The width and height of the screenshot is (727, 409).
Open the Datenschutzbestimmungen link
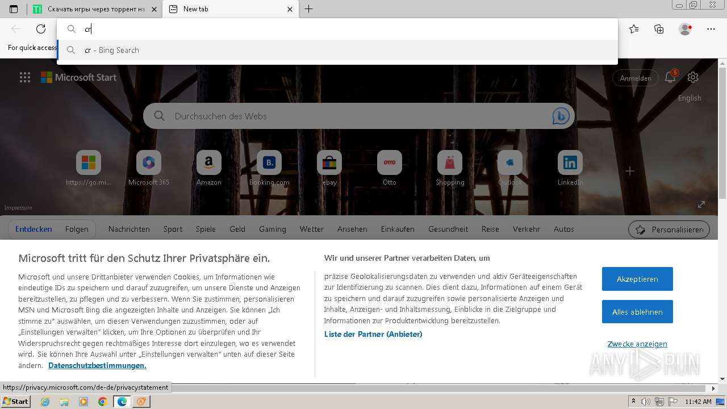point(97,365)
